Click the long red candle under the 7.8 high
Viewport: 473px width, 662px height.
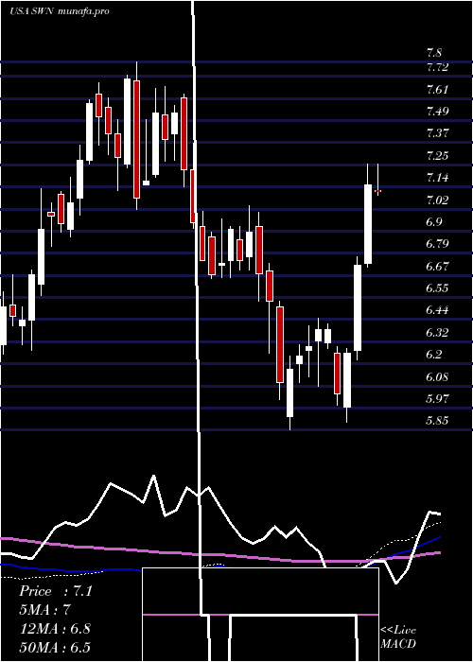click(136, 139)
